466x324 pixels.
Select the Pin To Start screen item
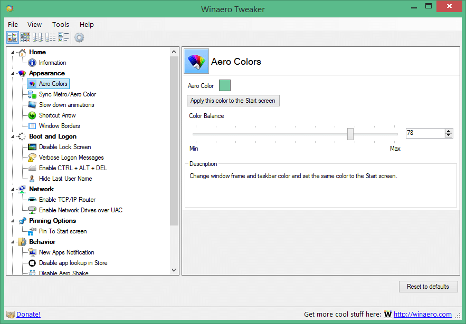point(63,231)
